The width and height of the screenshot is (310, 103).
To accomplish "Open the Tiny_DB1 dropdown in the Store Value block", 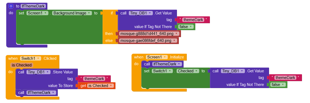I will 39,72.
